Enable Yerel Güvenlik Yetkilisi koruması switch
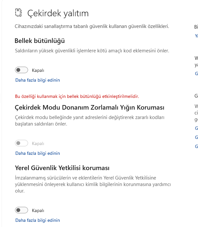198x227 pixels. point(22,210)
